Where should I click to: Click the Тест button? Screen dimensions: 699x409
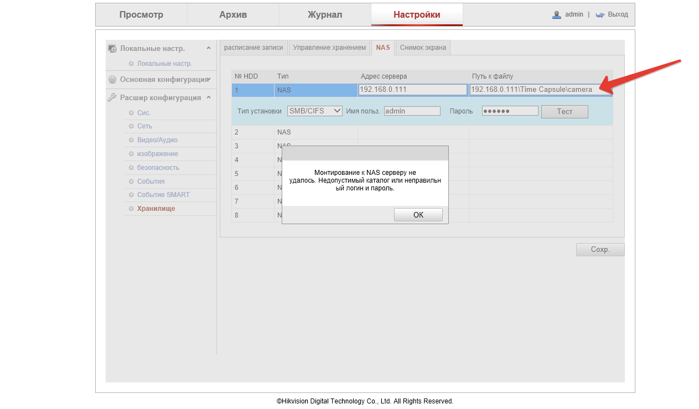pos(564,112)
